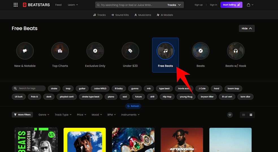Open the Track Type filter dropdown

coord(63,115)
